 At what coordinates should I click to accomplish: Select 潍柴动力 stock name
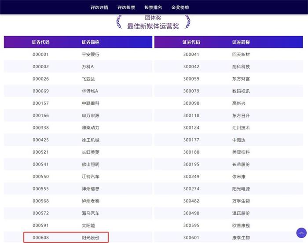coord(91,128)
